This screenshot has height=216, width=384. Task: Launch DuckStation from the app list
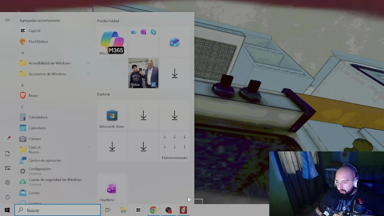pyautogui.click(x=54, y=41)
